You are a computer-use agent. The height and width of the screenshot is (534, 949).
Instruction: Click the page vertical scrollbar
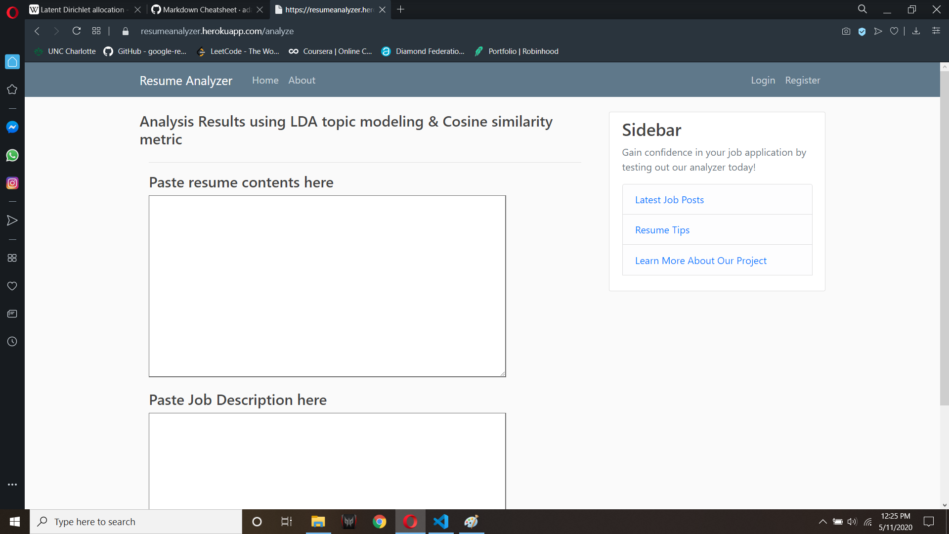[x=944, y=237]
